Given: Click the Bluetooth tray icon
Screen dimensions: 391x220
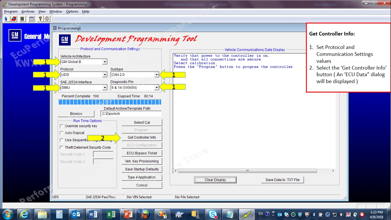Looking at the screenshot, I should 314,214.
